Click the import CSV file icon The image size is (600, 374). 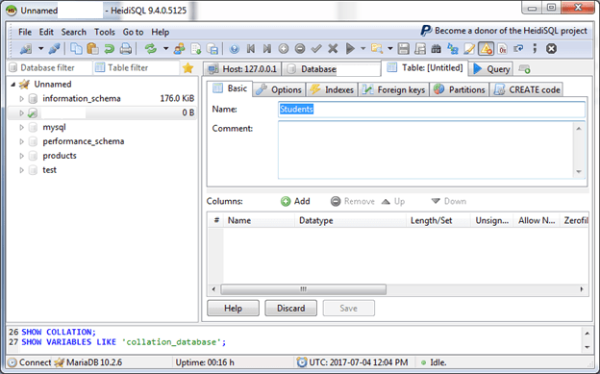click(196, 49)
